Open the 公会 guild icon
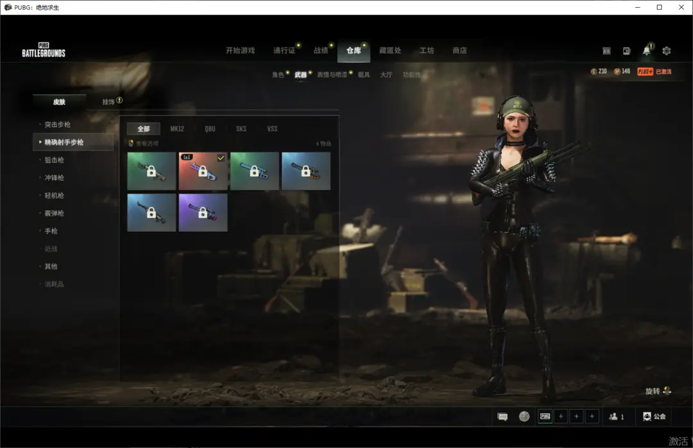693x448 pixels. pos(647,417)
